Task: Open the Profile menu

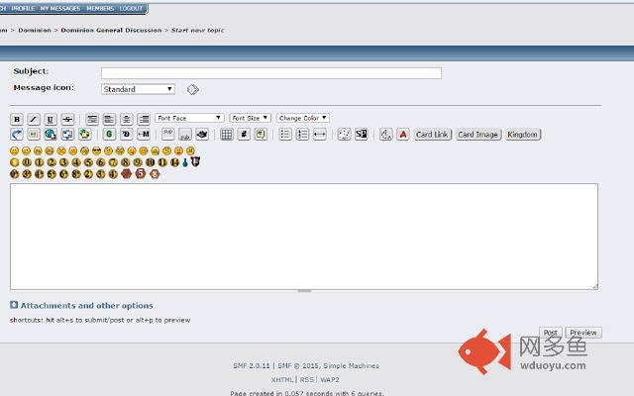Action: [23, 9]
